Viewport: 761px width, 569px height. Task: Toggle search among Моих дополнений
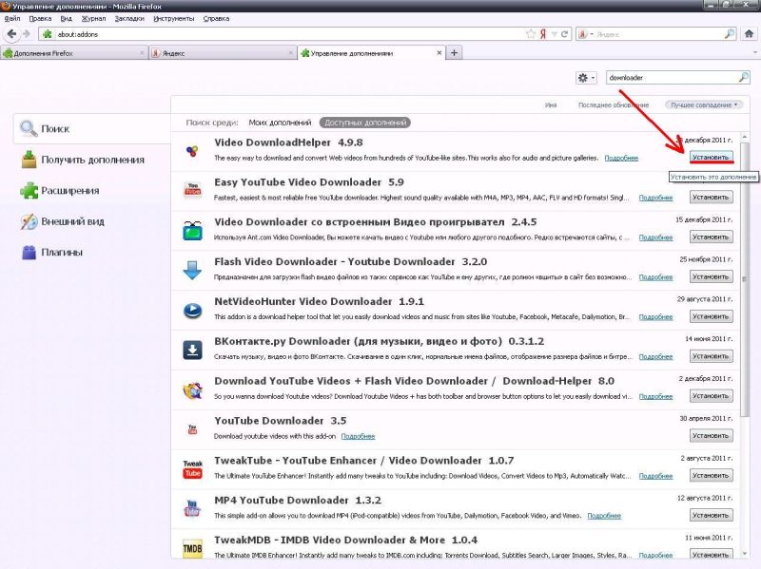coord(280,123)
